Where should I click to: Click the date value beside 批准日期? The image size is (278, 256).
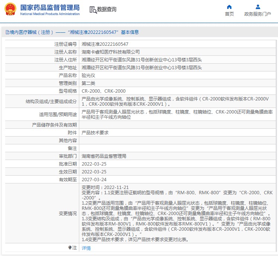94,164
